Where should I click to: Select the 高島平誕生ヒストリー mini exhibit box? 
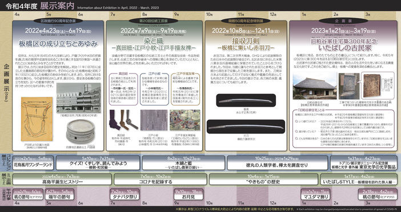pyautogui.click(x=62, y=180)
